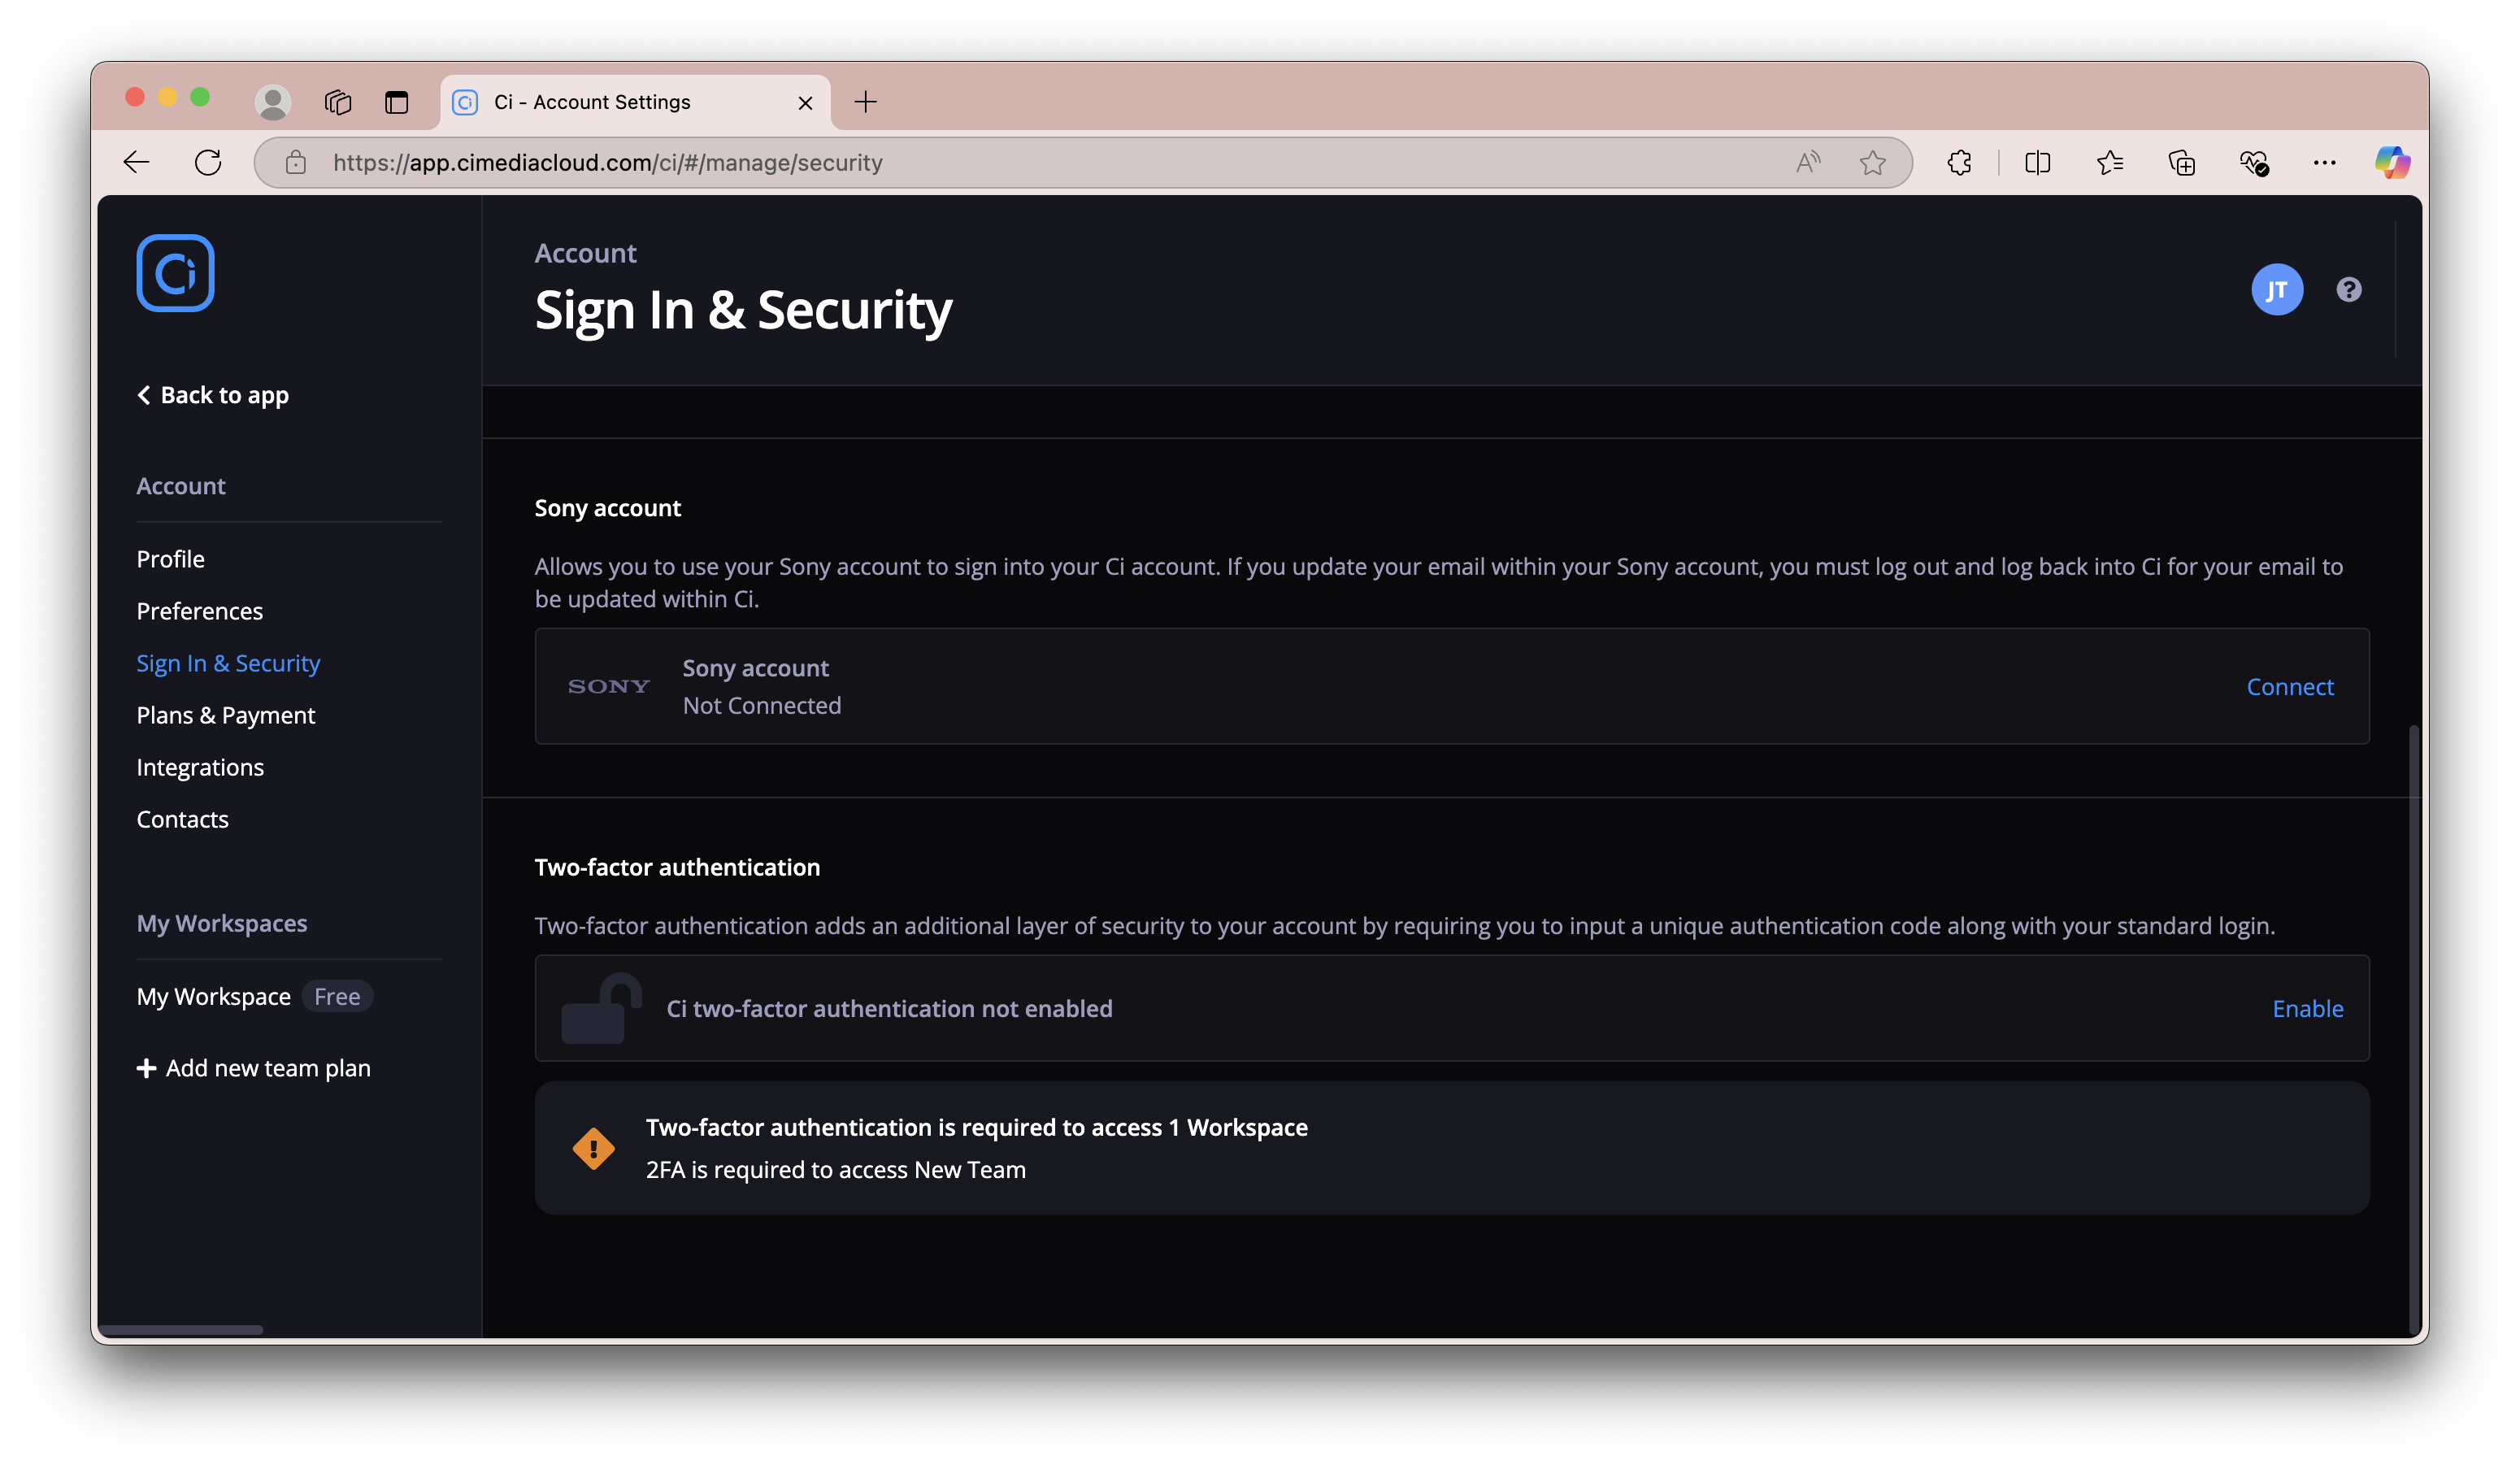Screen dimensions: 2520x1465
Task: Add new team plan
Action: pyautogui.click(x=254, y=1069)
